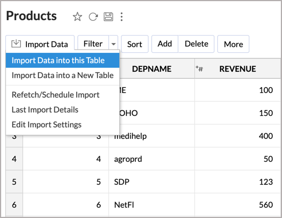Click the REVENUE column number-type icon

click(199, 68)
